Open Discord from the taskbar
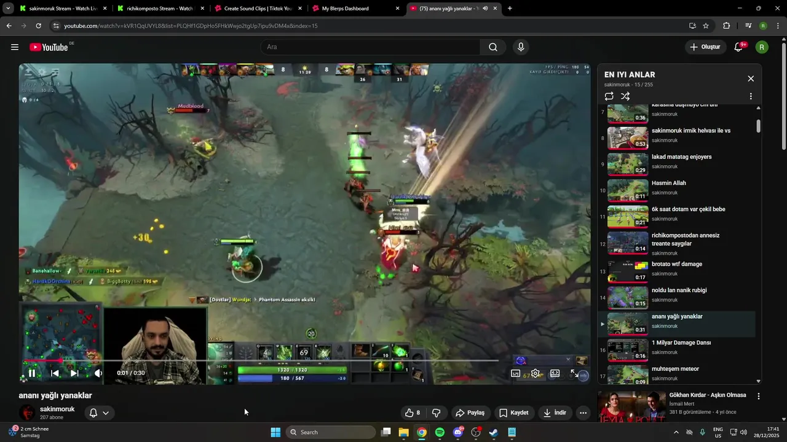The height and width of the screenshot is (442, 787). coord(458,432)
